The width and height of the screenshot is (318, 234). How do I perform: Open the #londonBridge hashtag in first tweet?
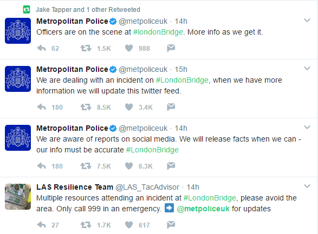pos(158,32)
